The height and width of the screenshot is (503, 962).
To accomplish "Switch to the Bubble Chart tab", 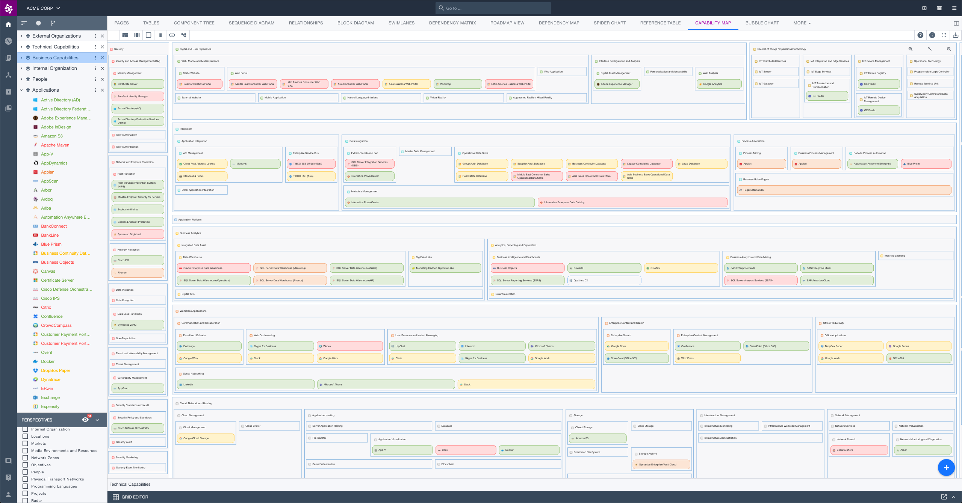I will point(762,23).
